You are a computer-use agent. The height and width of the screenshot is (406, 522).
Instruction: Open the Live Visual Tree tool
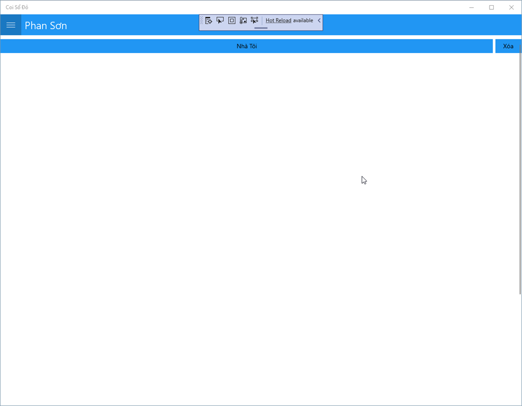(x=209, y=21)
